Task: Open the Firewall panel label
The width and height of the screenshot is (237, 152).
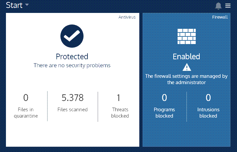Action: point(220,17)
